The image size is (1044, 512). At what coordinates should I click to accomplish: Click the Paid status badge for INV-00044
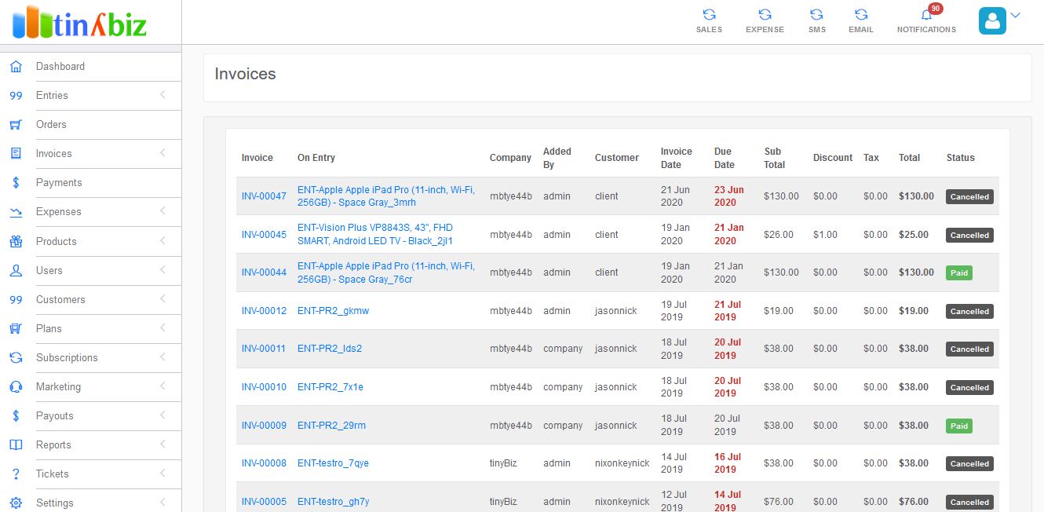958,273
